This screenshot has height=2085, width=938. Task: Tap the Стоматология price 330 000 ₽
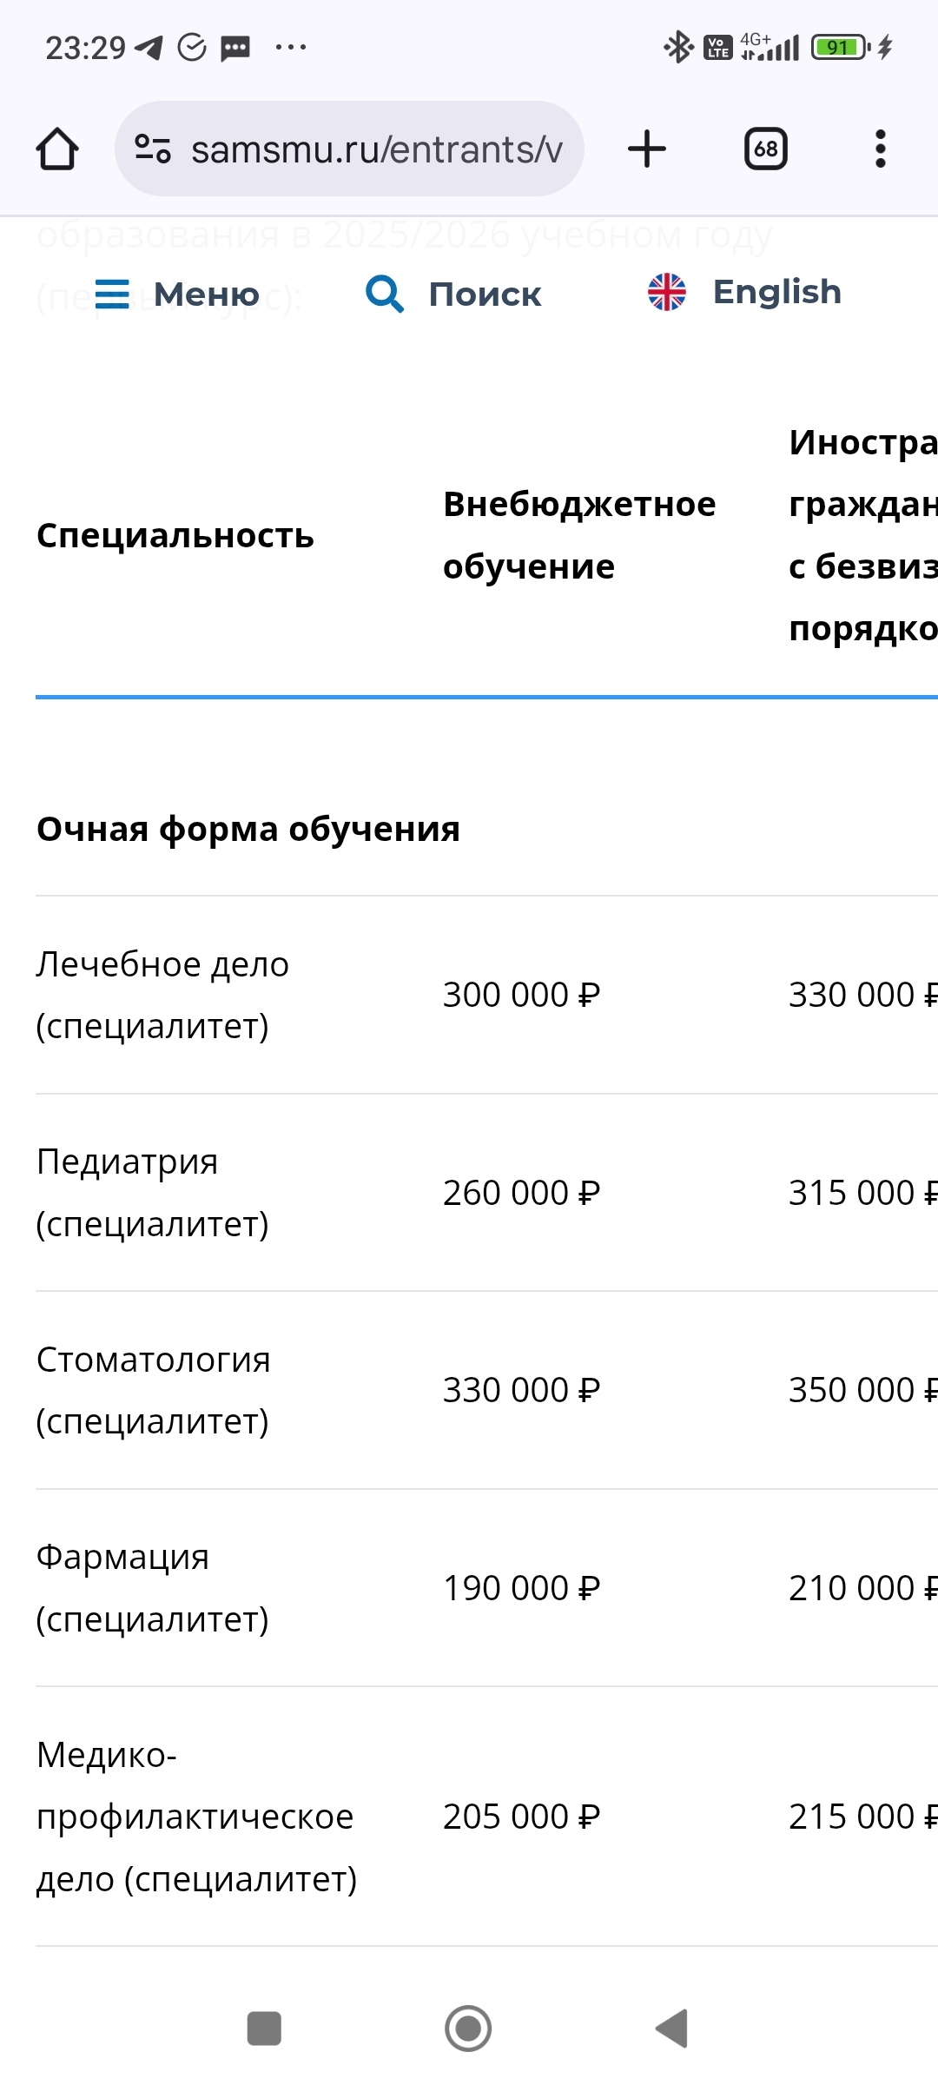tap(521, 1390)
